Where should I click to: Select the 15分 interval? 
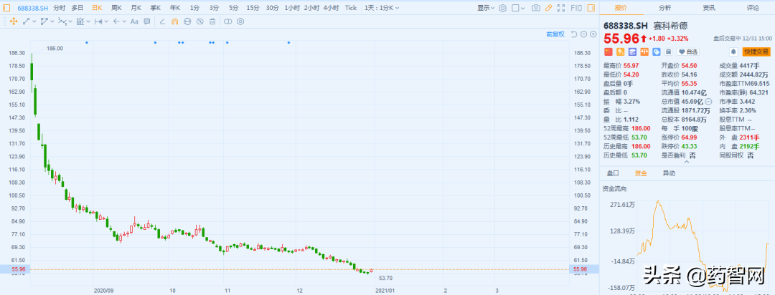[253, 8]
